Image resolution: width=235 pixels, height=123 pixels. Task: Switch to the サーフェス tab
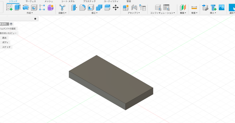(x=31, y=1)
